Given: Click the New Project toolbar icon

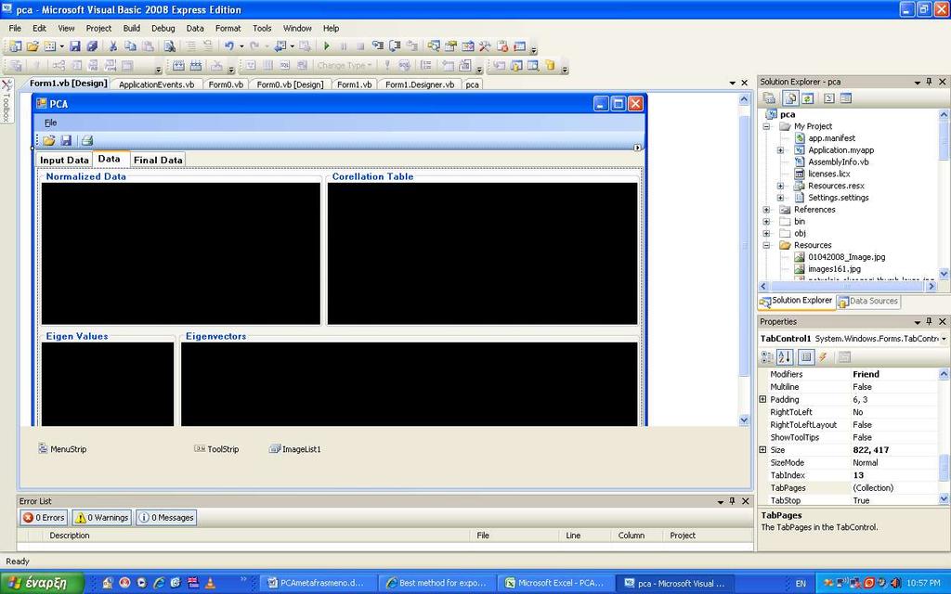Looking at the screenshot, I should (x=15, y=46).
